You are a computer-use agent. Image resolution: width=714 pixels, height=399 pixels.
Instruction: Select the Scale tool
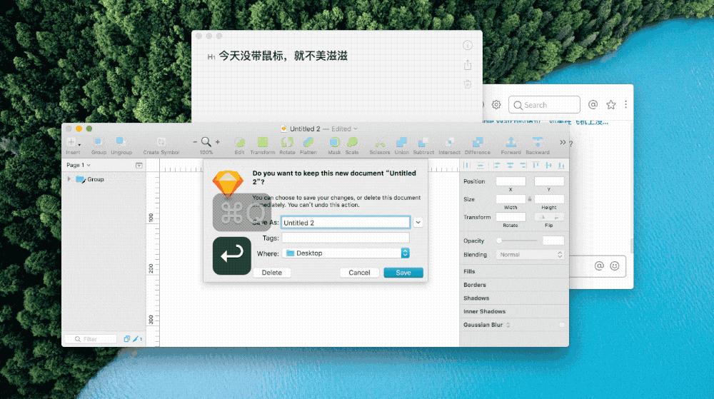[352, 142]
